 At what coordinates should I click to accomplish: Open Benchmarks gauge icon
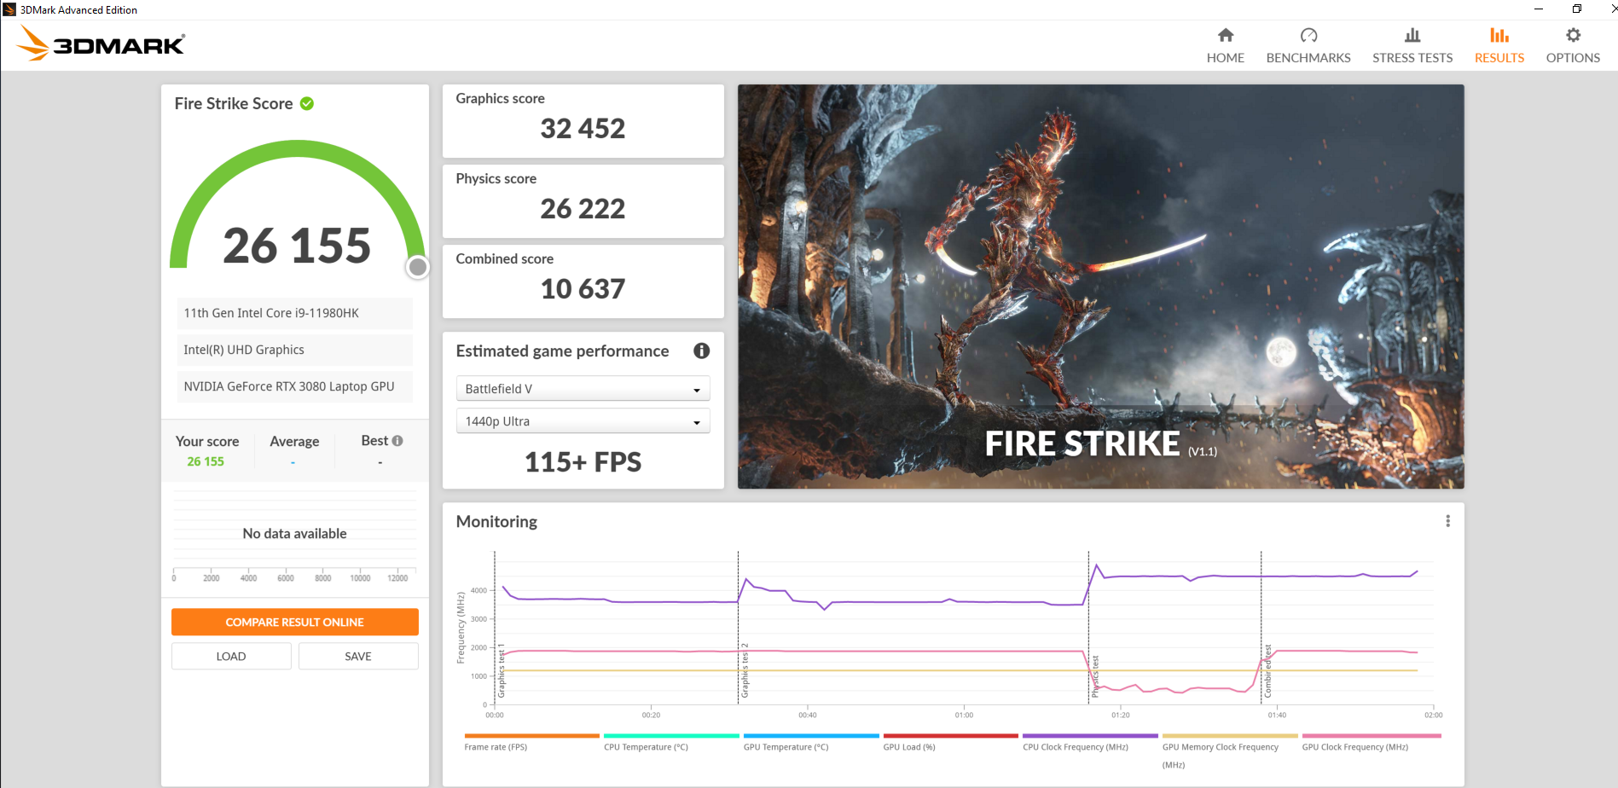coord(1308,35)
